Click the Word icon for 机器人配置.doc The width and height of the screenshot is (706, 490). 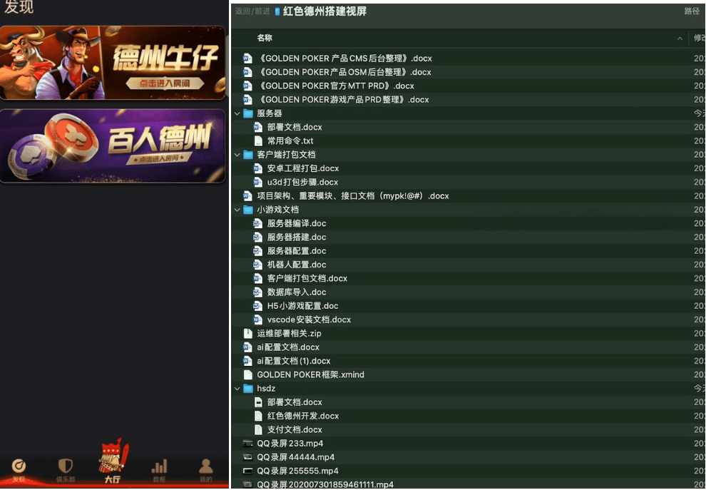[257, 265]
